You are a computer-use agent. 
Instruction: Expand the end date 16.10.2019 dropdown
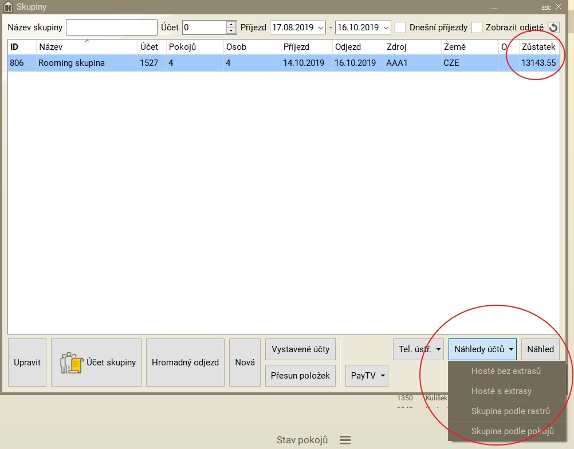386,27
